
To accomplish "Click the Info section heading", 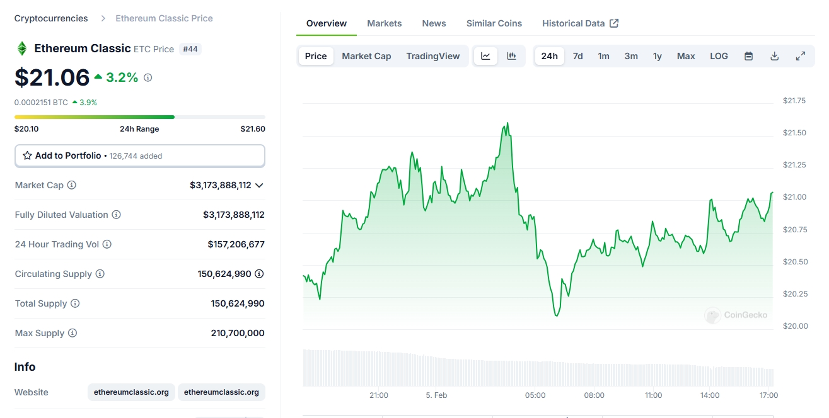I will pos(25,367).
